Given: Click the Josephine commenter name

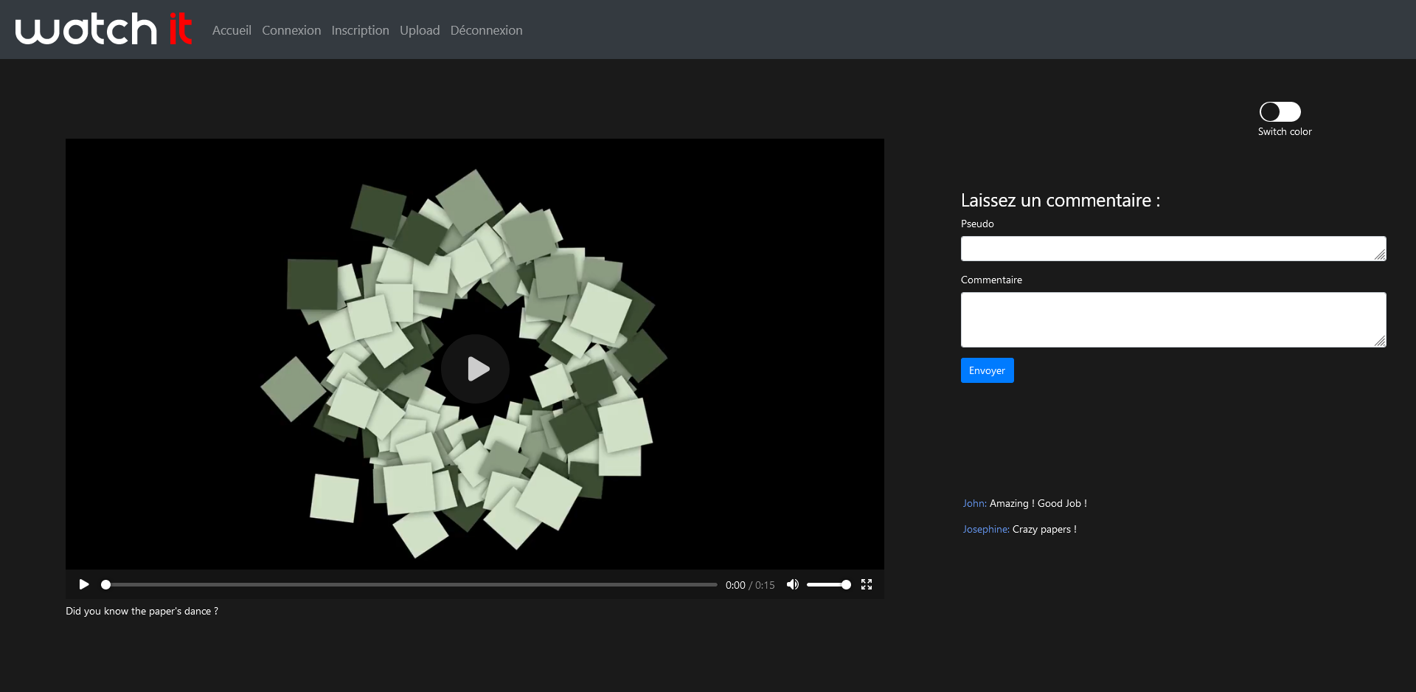Looking at the screenshot, I should (x=985, y=529).
